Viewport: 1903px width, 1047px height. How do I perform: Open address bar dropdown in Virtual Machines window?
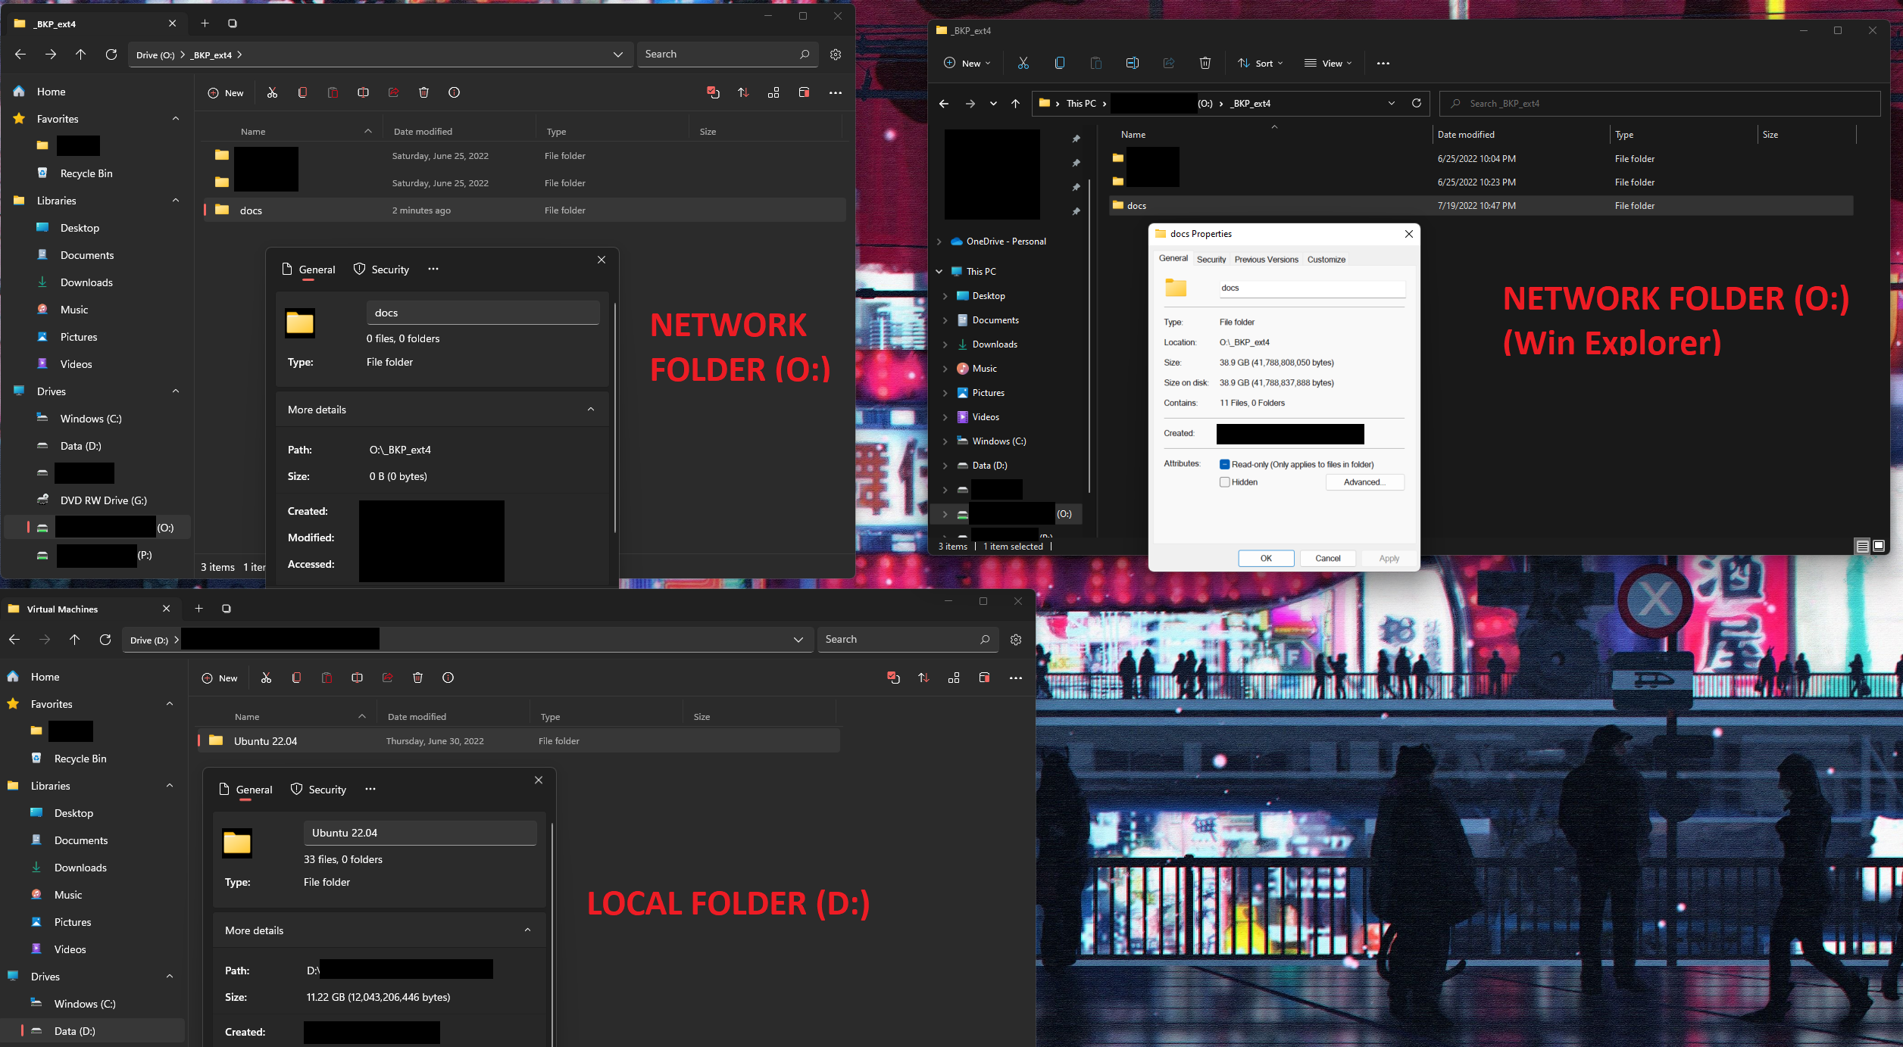tap(798, 639)
